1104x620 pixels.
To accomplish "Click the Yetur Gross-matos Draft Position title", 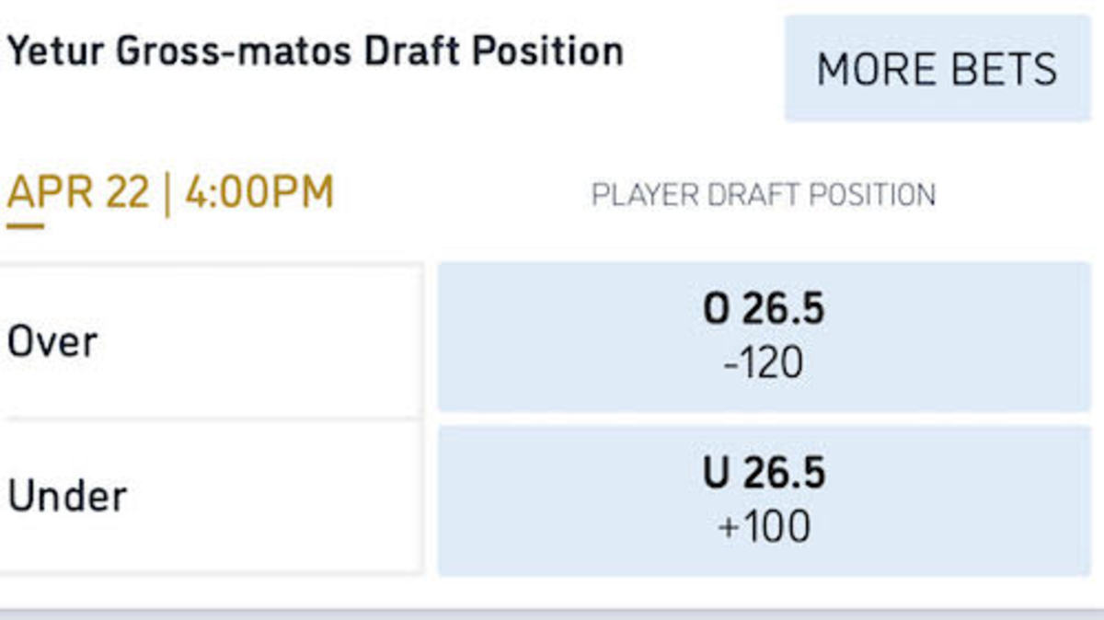I will [315, 52].
